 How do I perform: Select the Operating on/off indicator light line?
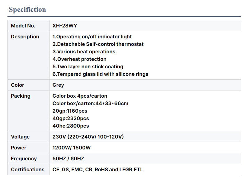pos(92,36)
